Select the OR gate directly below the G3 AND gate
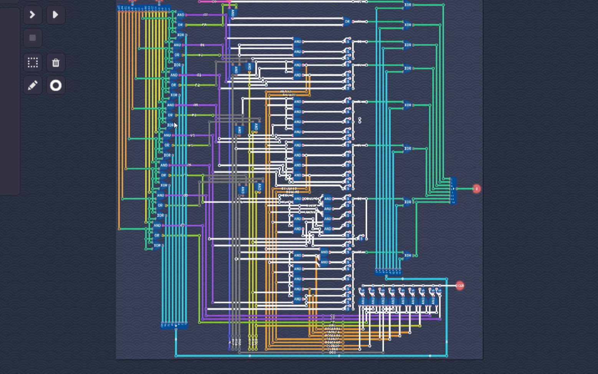Image resolution: width=598 pixels, height=374 pixels. coord(170,115)
